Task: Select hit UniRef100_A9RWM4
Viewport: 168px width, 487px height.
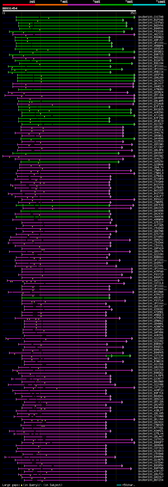Action: click(151, 219)
